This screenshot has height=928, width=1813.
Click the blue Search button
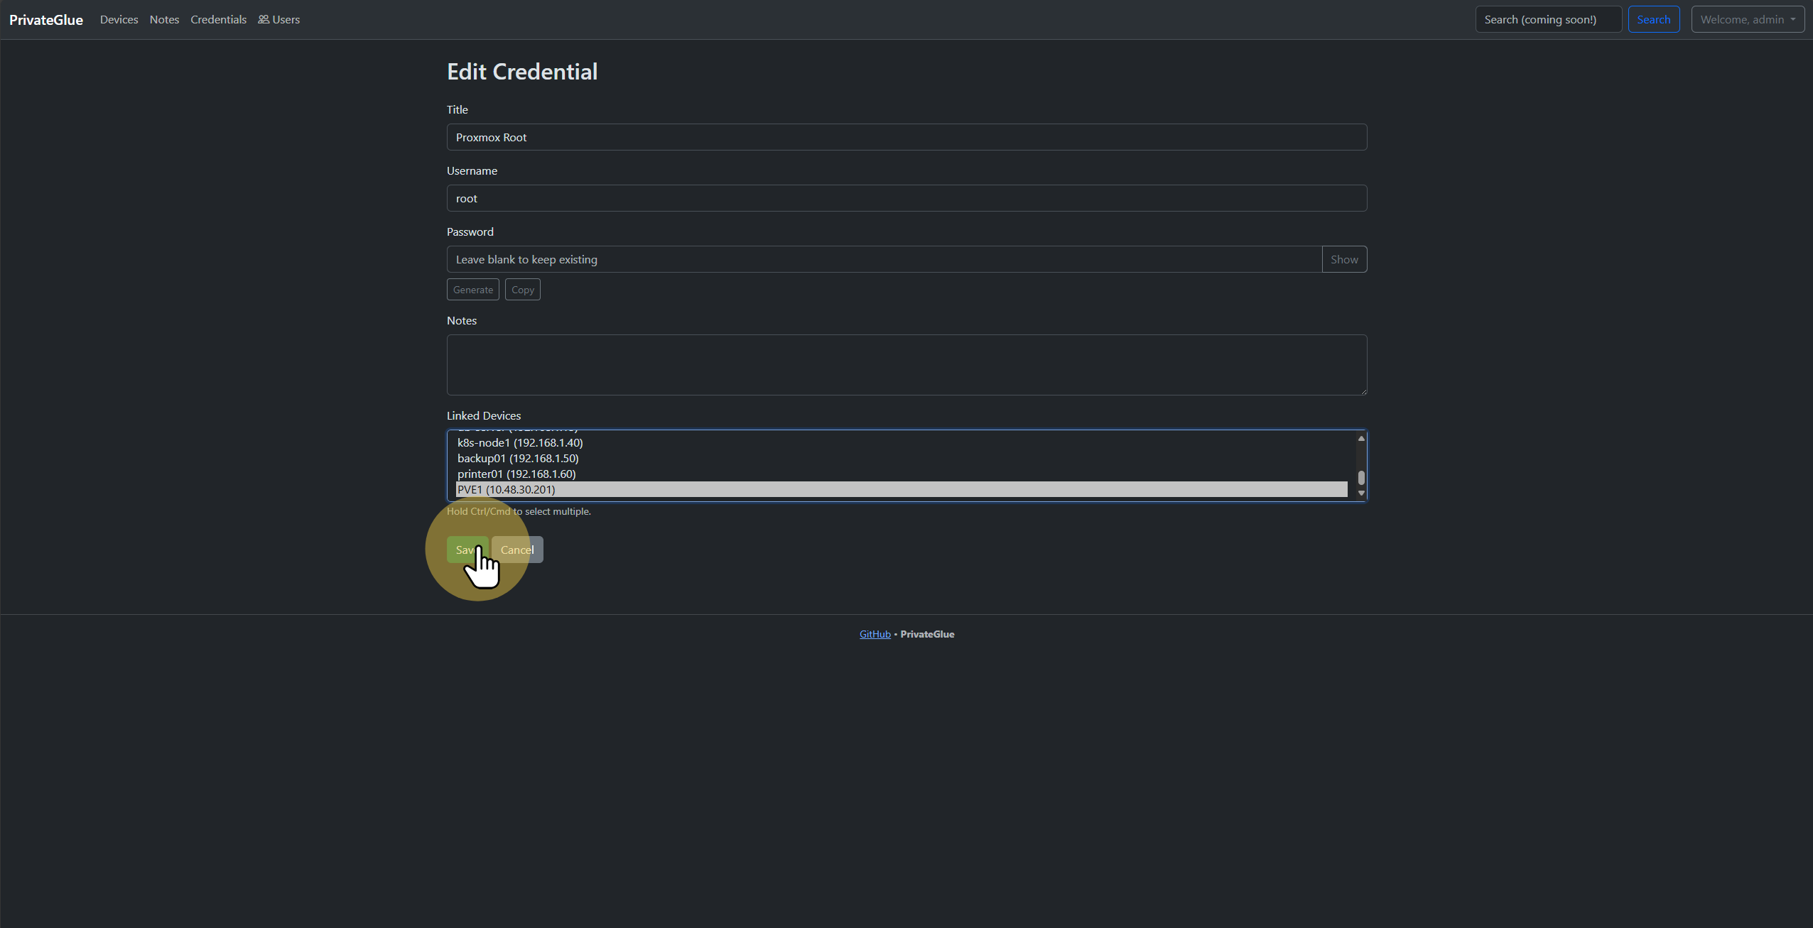point(1653,20)
